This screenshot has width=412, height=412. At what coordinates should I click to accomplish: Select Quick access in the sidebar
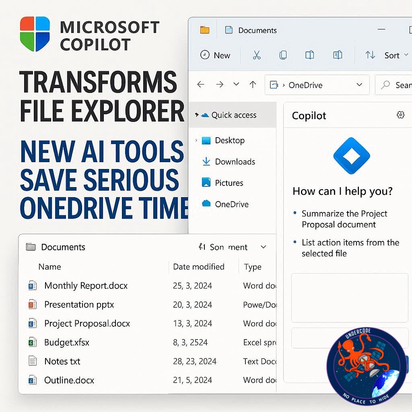click(233, 115)
